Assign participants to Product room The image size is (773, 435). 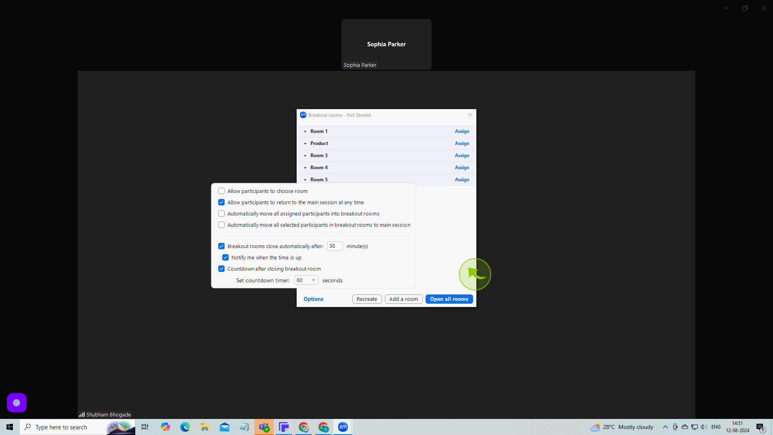click(462, 143)
